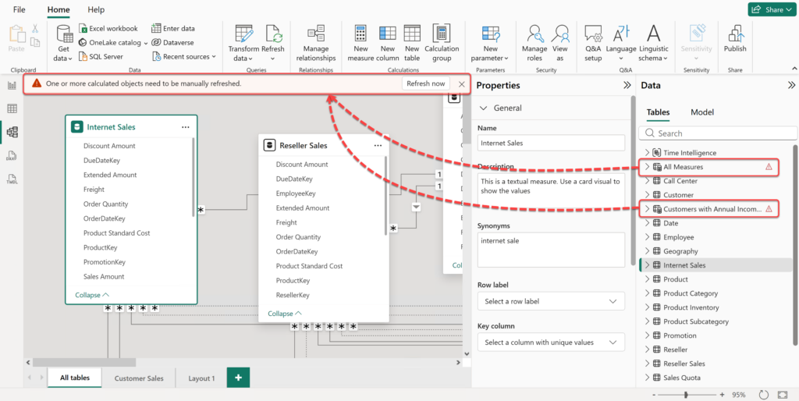Open Manage roles

[534, 44]
